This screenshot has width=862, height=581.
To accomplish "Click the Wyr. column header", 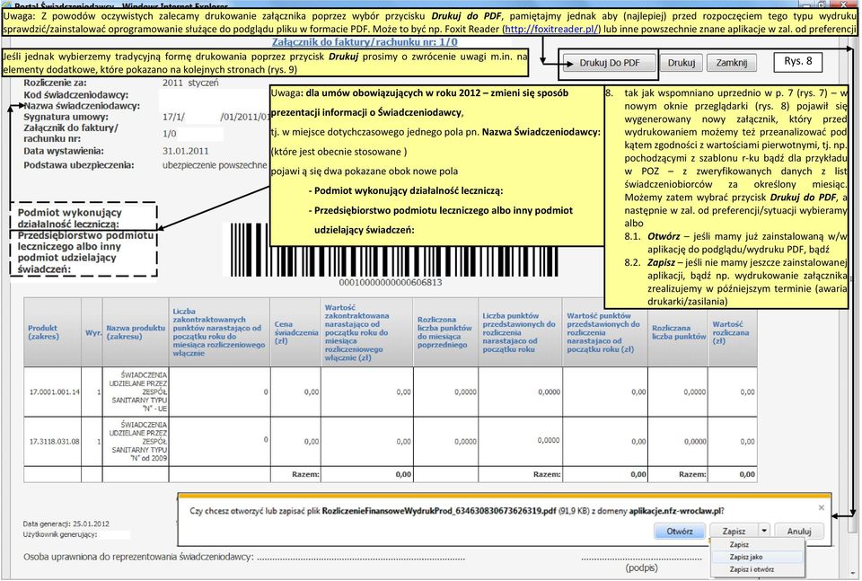I will [x=92, y=332].
